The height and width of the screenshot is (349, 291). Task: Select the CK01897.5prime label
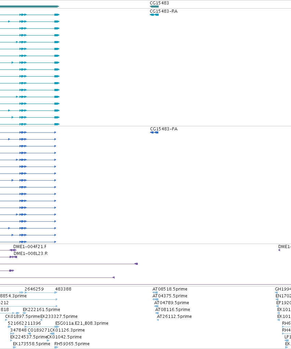(x=23, y=316)
